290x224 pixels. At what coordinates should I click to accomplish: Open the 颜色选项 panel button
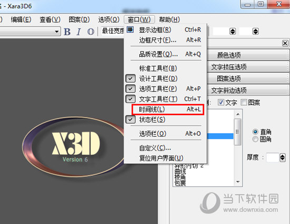click(248, 55)
